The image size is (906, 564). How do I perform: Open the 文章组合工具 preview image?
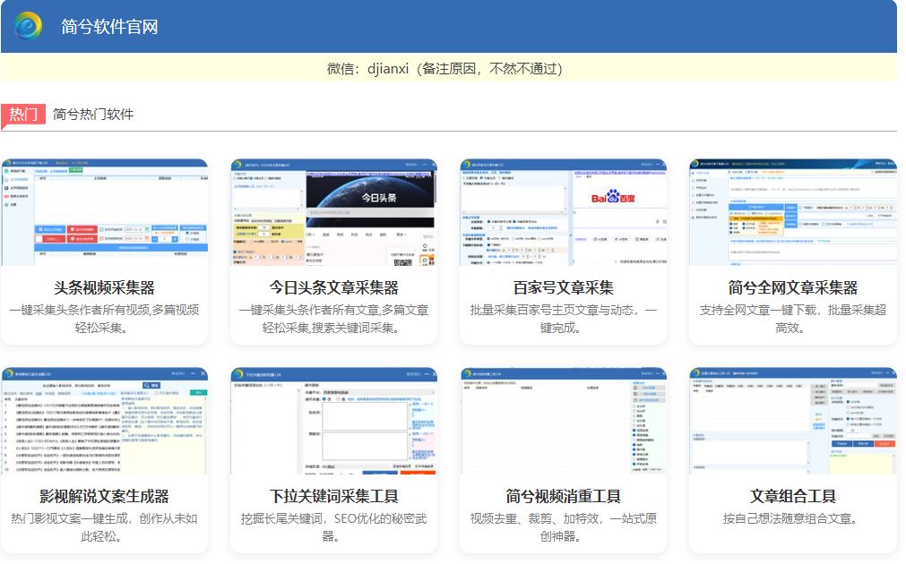792,420
